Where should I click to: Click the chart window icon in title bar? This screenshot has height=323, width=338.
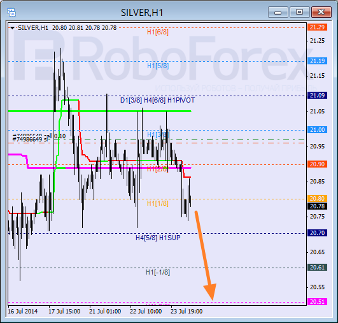11,12
